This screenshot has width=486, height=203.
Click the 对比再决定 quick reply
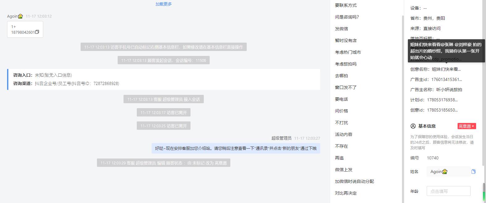coord(346,193)
